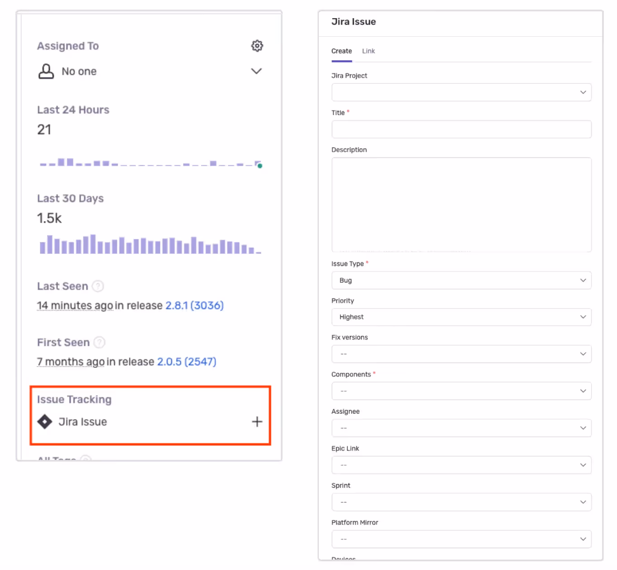Focus the Title input field
Image resolution: width=617 pixels, height=570 pixels.
(x=461, y=129)
